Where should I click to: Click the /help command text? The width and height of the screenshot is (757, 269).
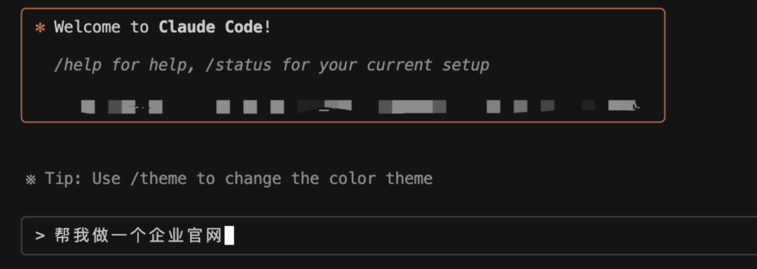click(x=77, y=65)
